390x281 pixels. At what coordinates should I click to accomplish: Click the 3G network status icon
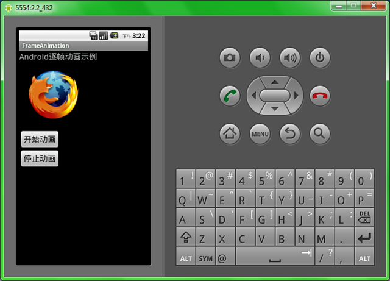(93, 35)
